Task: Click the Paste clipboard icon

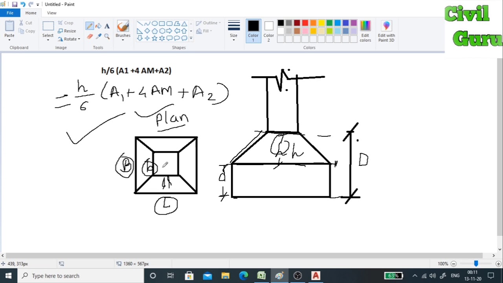Action: point(9,26)
